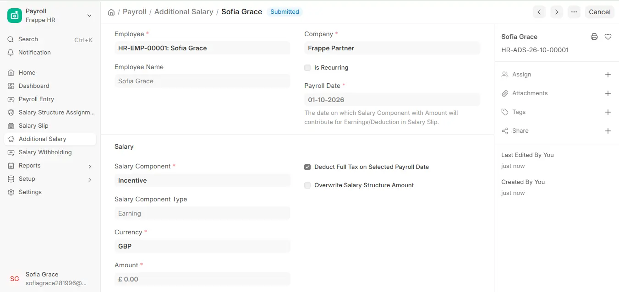Viewport: 619px width, 292px height.
Task: Click the Additional Salary piggy bank icon
Action: (11, 139)
